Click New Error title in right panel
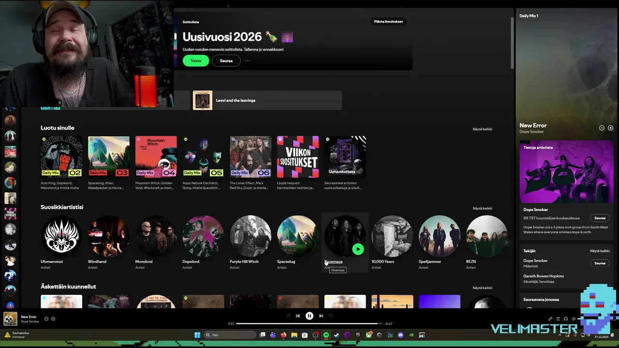This screenshot has height=348, width=619. coord(533,125)
